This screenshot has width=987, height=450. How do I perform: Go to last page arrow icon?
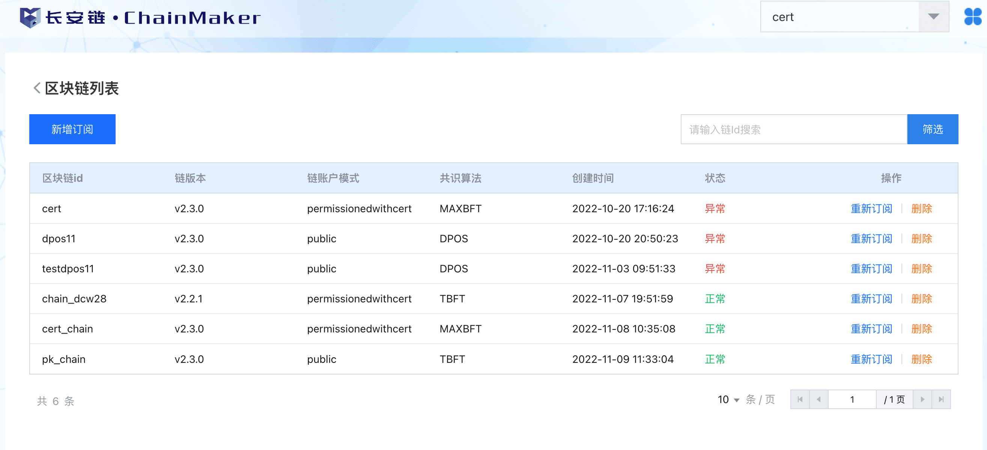click(941, 399)
